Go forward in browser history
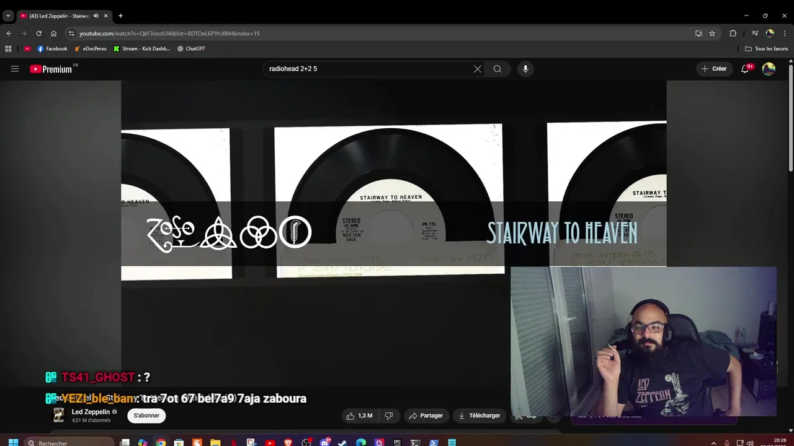Screen dimensions: 794x446 point(24,33)
